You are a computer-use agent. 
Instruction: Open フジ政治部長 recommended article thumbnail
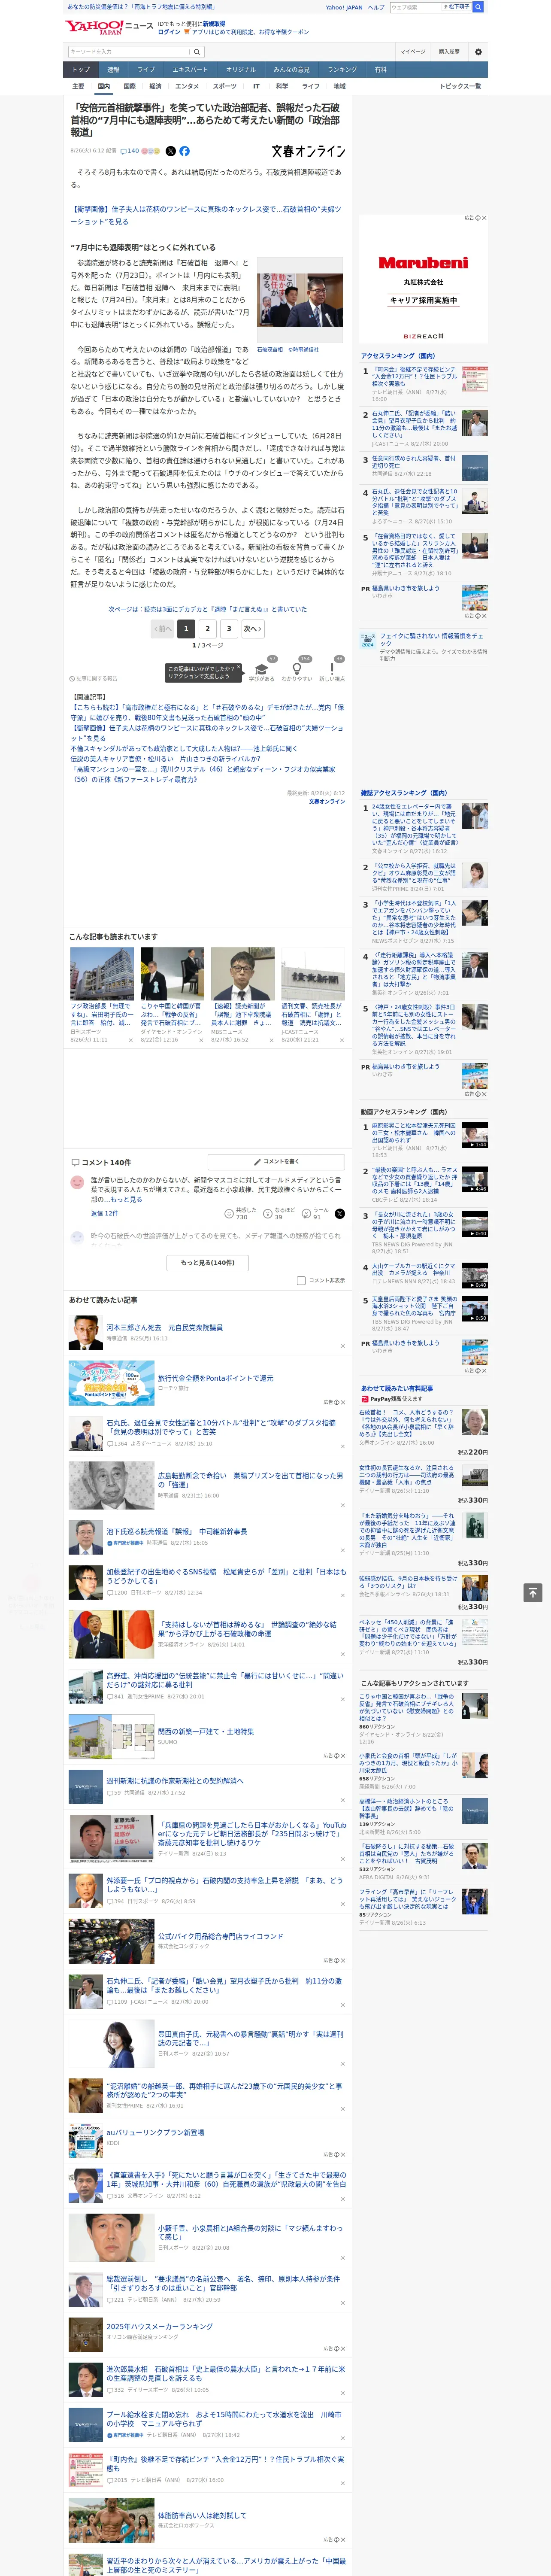tap(102, 974)
